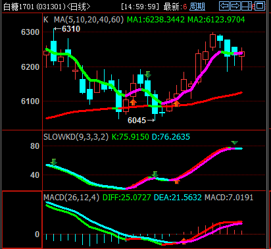Screen dimensions: 271x249
Task: Select the SLOWKD(9,3,3,2) indicator label
Action: tap(76, 137)
